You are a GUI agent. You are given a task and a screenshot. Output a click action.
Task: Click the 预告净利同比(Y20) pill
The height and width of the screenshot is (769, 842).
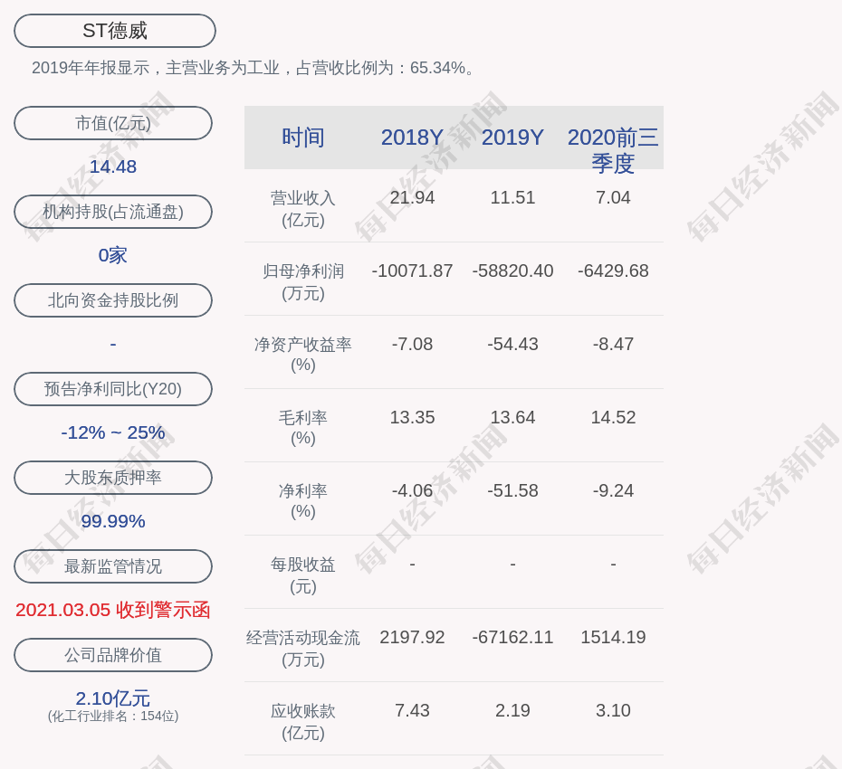[x=113, y=389]
